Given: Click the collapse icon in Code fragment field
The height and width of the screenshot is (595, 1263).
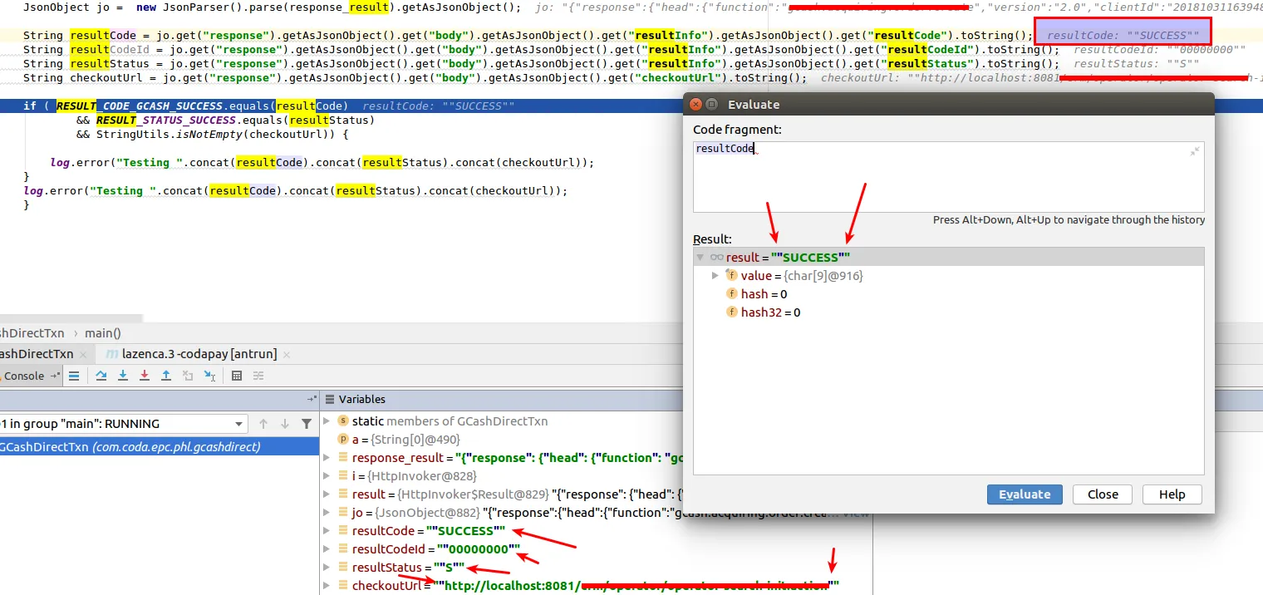Looking at the screenshot, I should (1195, 151).
